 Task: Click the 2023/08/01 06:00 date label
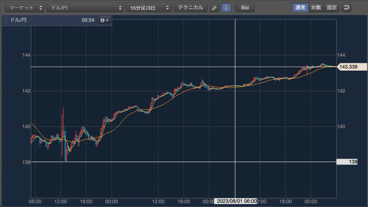(x=236, y=201)
